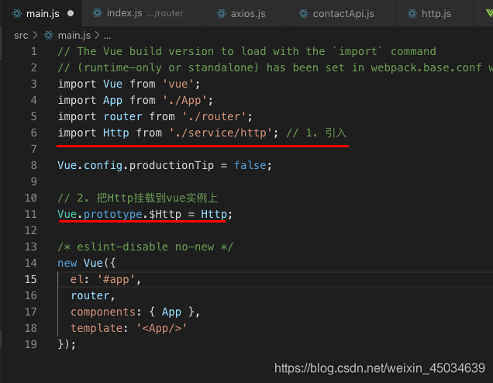
Task: Click the 'false' keyword on line 8
Action: click(250, 165)
